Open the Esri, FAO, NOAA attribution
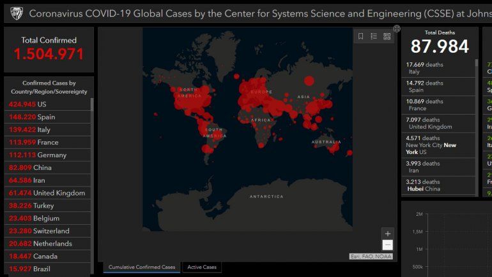This screenshot has height=277, width=492. 371,256
